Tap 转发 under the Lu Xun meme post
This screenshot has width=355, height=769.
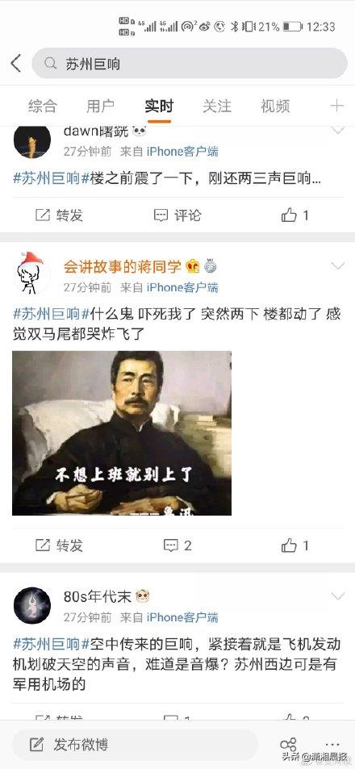(60, 545)
